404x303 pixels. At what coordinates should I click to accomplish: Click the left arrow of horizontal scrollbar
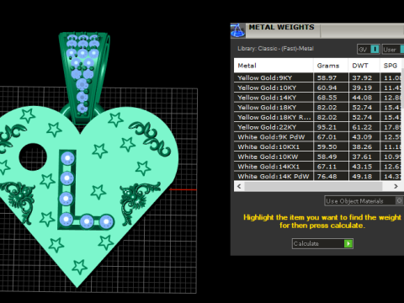click(239, 186)
